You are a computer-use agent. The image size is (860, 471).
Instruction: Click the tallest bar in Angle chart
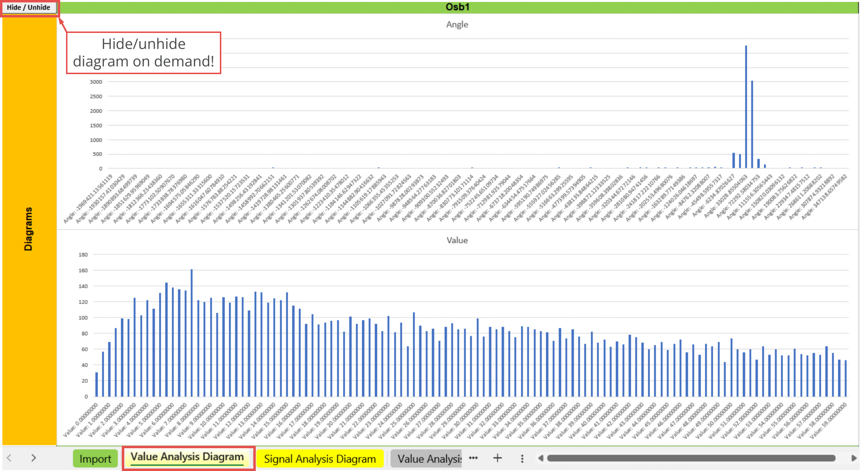point(746,107)
